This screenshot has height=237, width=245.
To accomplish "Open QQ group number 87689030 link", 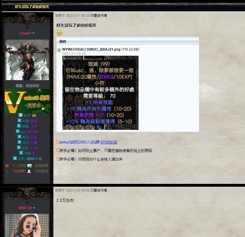I will point(108,142).
